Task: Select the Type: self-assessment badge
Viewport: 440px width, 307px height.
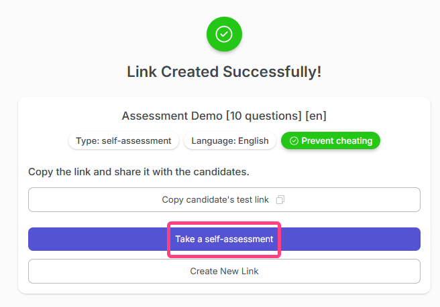Action: [x=124, y=141]
